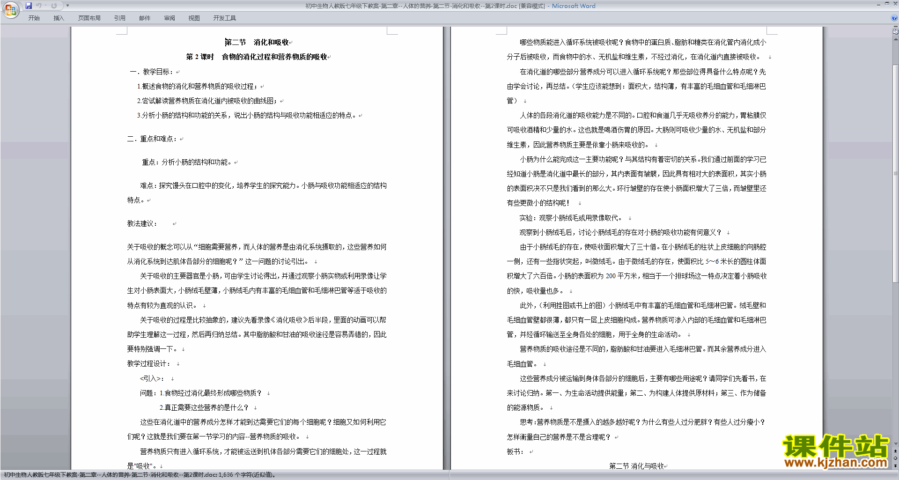The image size is (899, 480).
Task: Jump to next page double-arrow button
Action: pos(895,465)
